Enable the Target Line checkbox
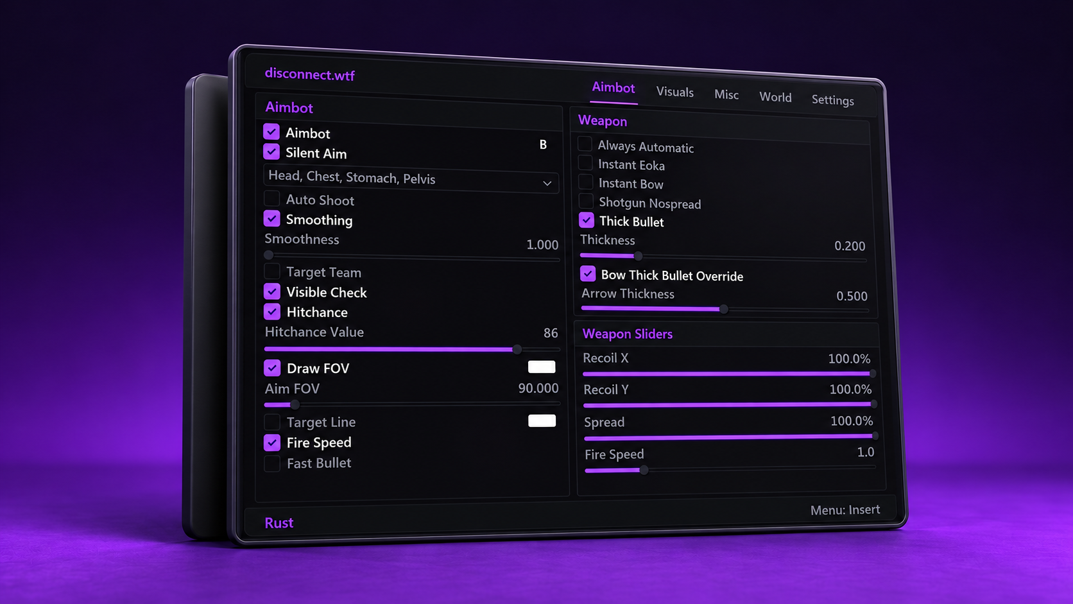The width and height of the screenshot is (1073, 604). pos(272,422)
